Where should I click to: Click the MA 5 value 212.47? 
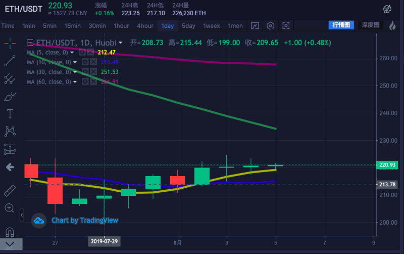[x=107, y=53]
